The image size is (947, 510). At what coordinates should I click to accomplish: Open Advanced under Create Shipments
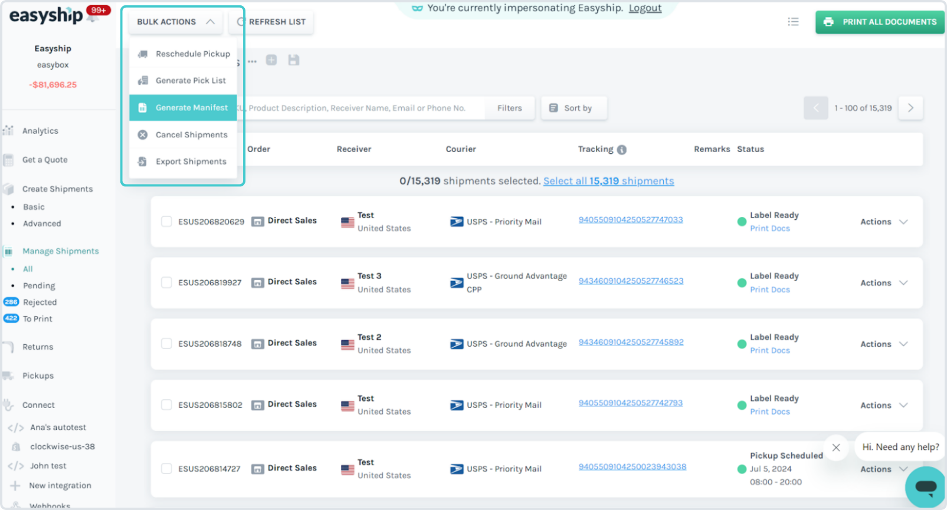[x=42, y=223]
